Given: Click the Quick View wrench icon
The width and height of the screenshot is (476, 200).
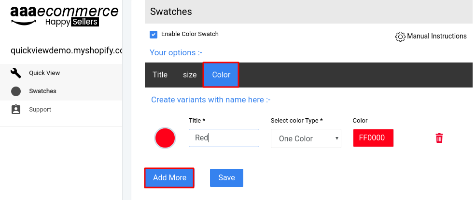Looking at the screenshot, I should point(16,73).
